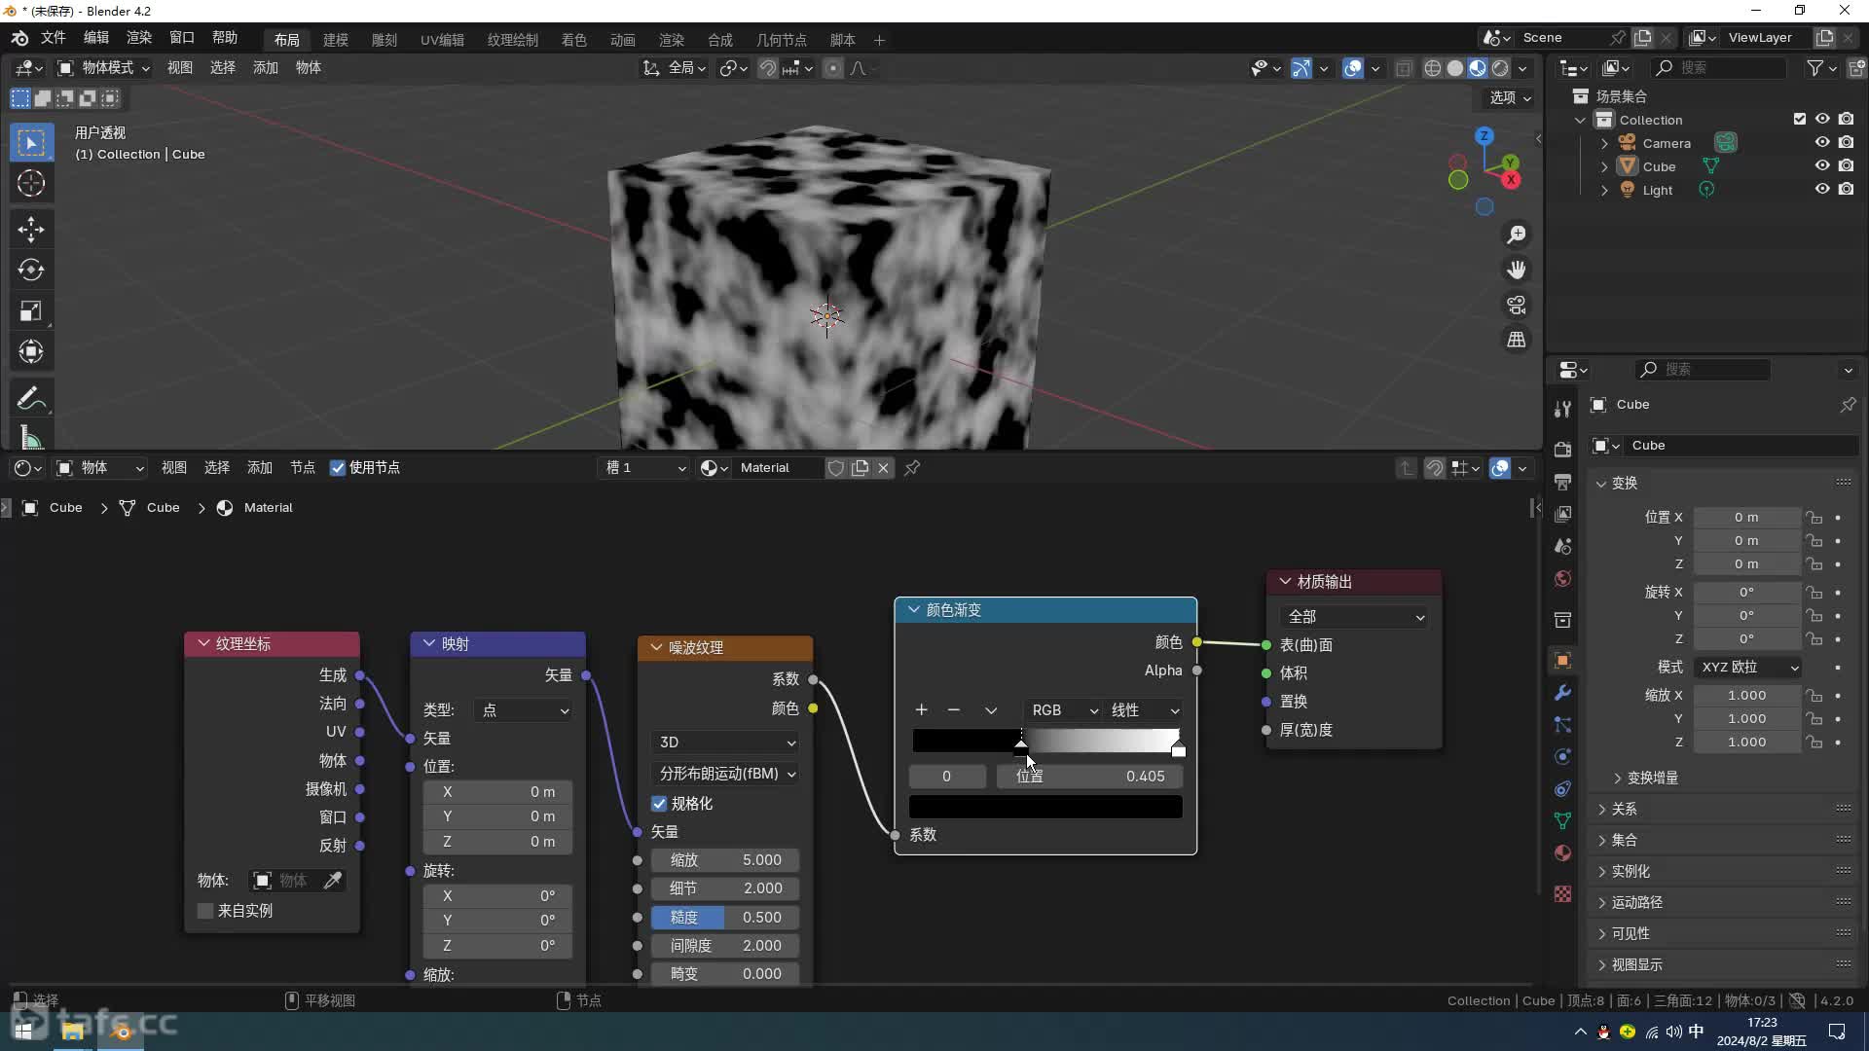This screenshot has height=1051, width=1869.
Task: Hide Camera in viewport via eye icon
Action: pos(1822,142)
